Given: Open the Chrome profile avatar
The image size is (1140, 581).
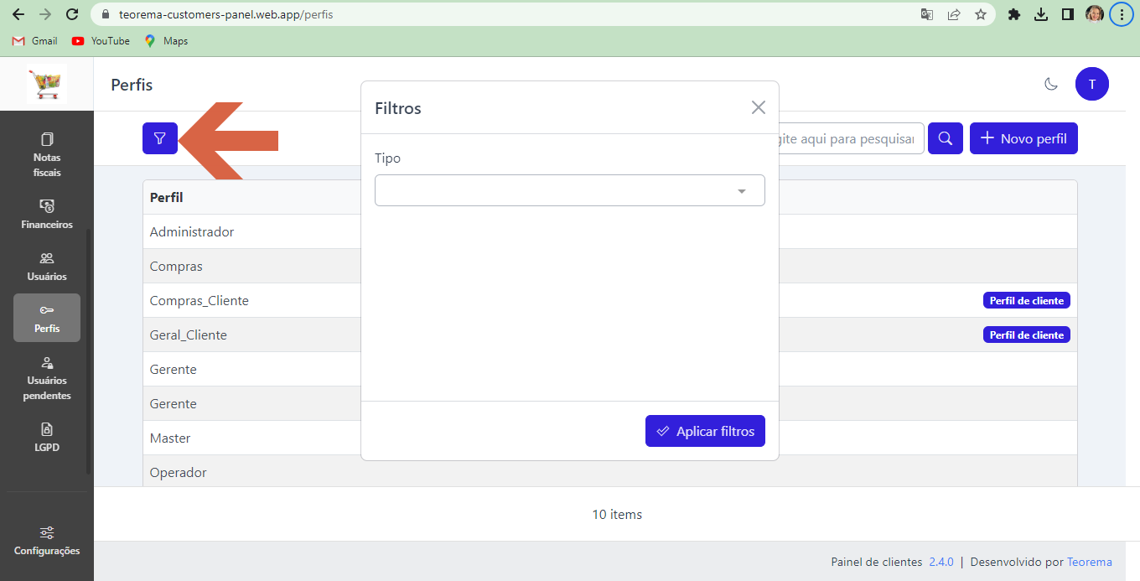Looking at the screenshot, I should [x=1095, y=14].
